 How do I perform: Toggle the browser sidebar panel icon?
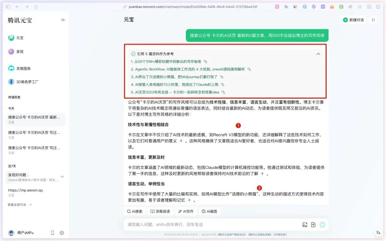8,7
